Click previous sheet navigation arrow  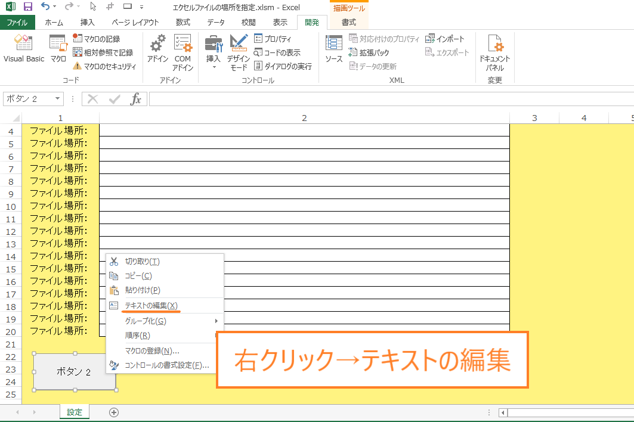17,412
